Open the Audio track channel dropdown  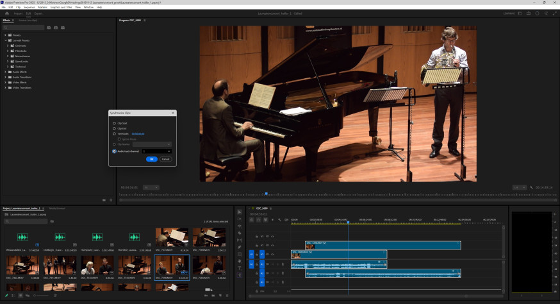pos(157,151)
